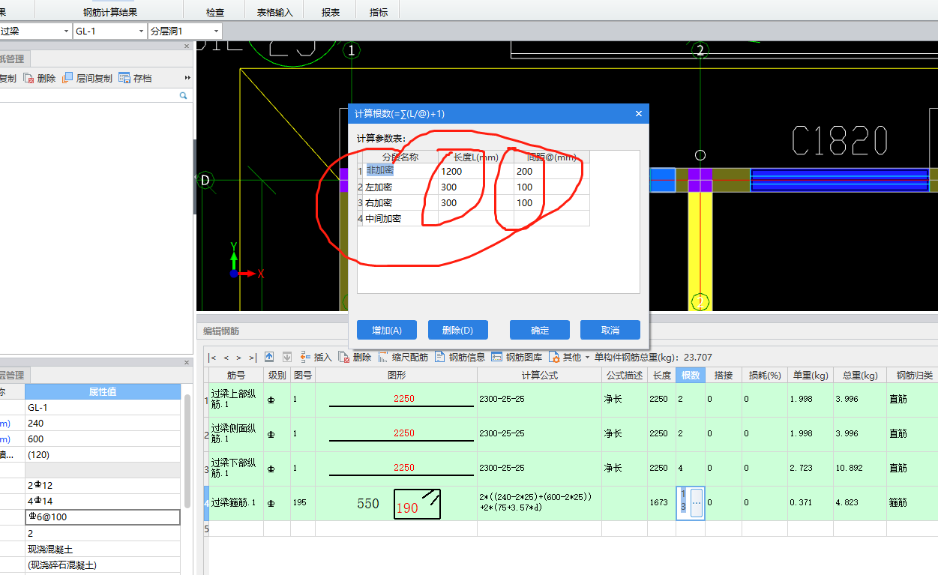Open 缩尺配筋 tool

click(403, 357)
